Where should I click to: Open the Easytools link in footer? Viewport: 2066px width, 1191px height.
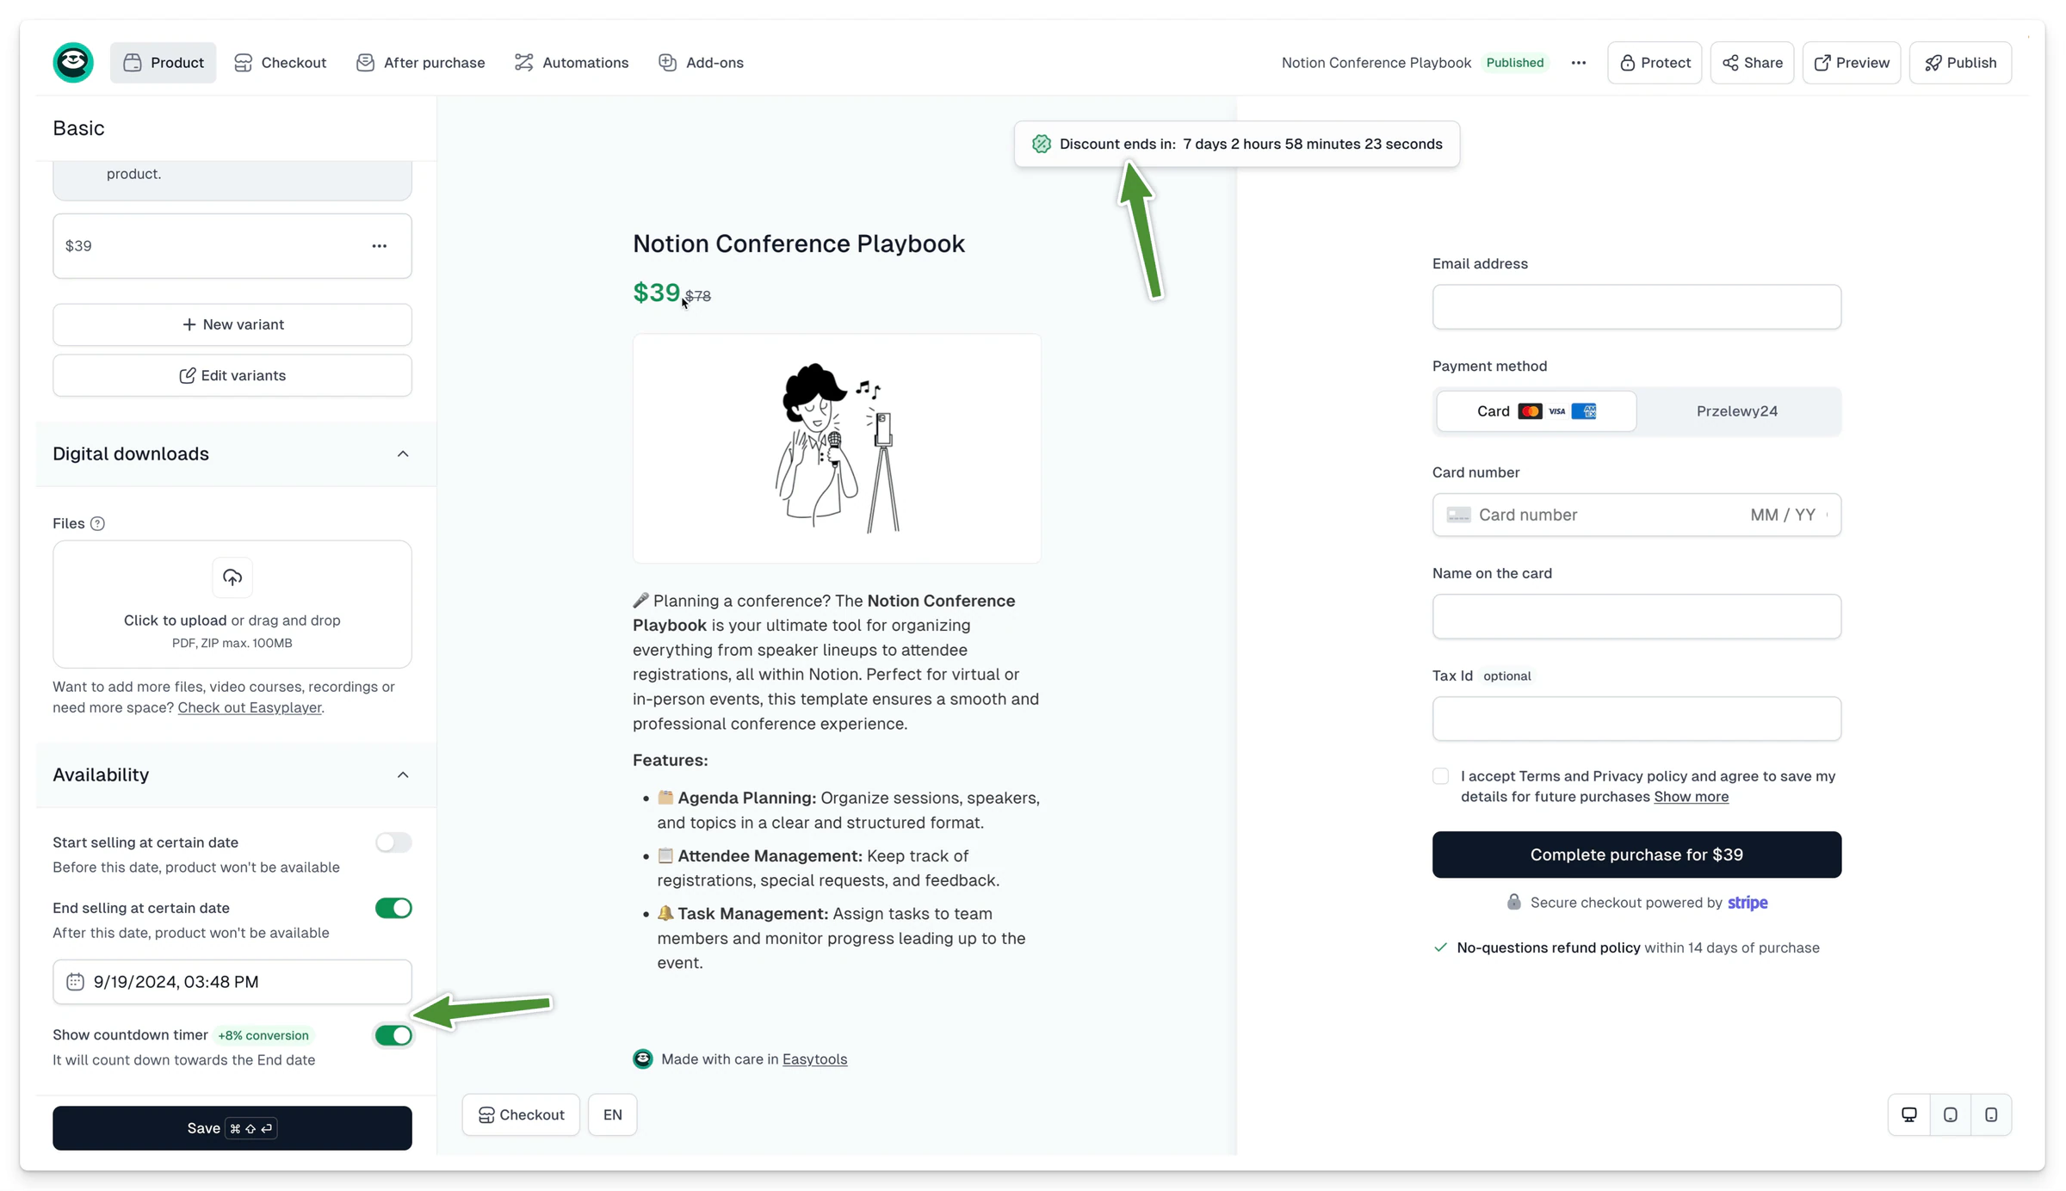[x=814, y=1059]
